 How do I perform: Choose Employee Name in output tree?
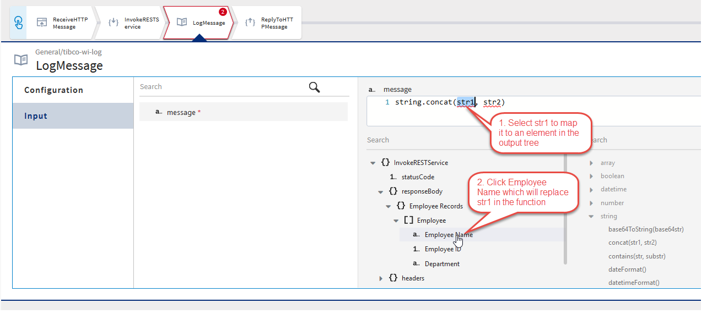pos(448,235)
